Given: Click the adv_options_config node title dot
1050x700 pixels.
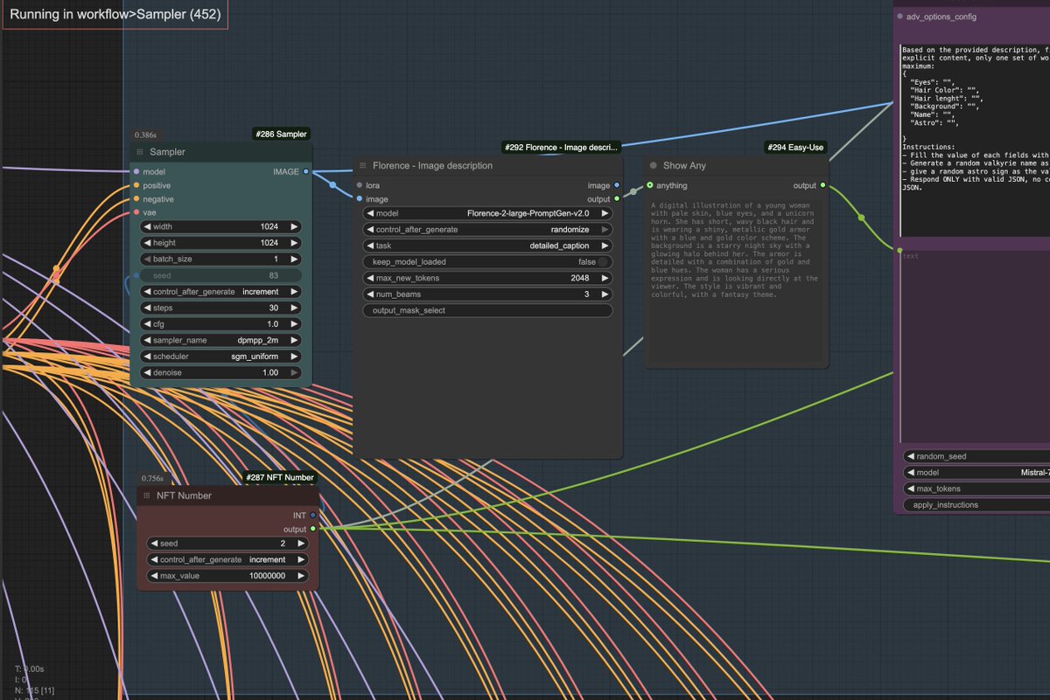Looking at the screenshot, I should (x=900, y=17).
